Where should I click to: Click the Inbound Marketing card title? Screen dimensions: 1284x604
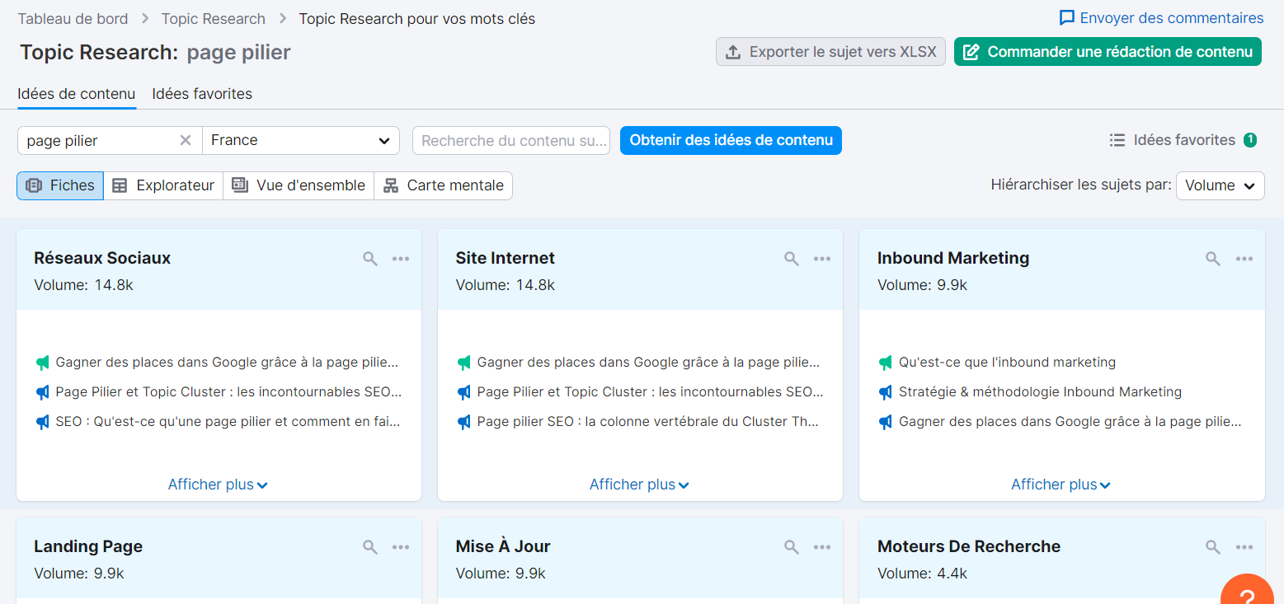point(953,258)
